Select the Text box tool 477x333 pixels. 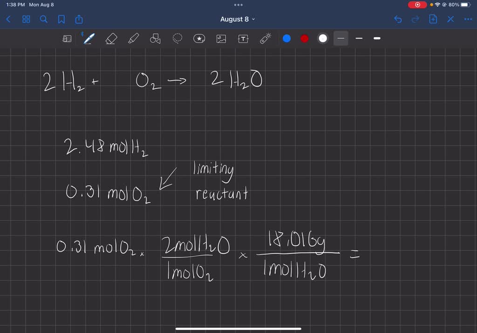pyautogui.click(x=243, y=39)
